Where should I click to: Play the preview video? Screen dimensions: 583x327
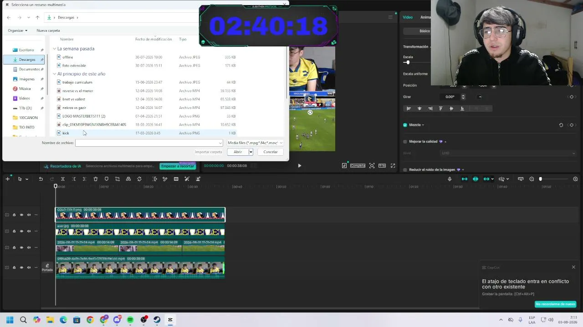(299, 166)
